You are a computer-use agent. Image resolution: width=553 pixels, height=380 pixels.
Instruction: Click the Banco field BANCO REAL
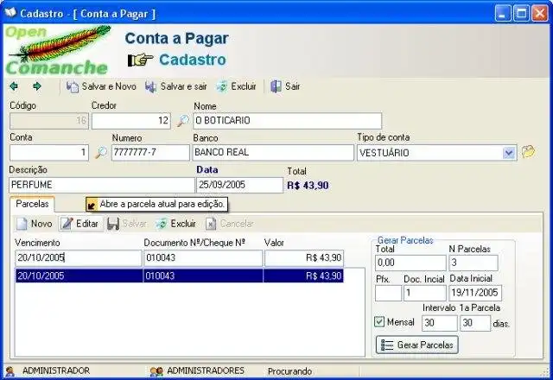(x=273, y=153)
